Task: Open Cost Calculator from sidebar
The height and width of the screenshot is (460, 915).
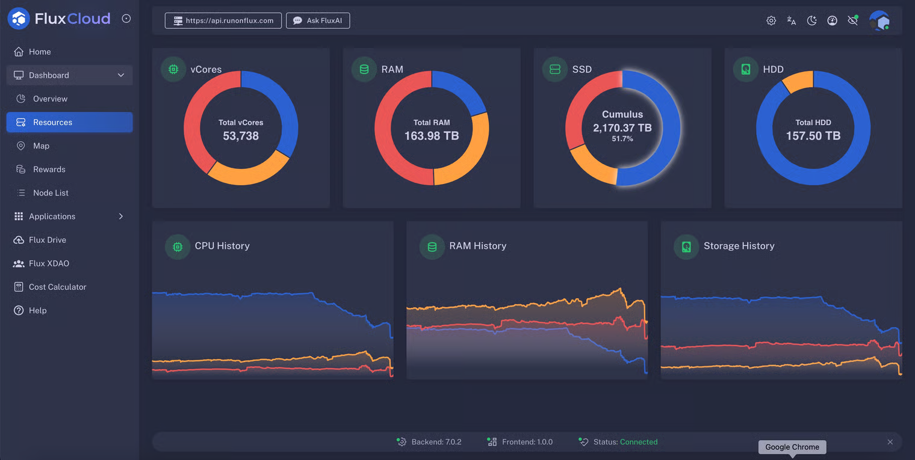Action: (x=57, y=287)
